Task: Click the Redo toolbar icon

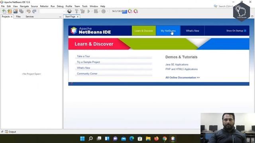Action: (x=34, y=12)
